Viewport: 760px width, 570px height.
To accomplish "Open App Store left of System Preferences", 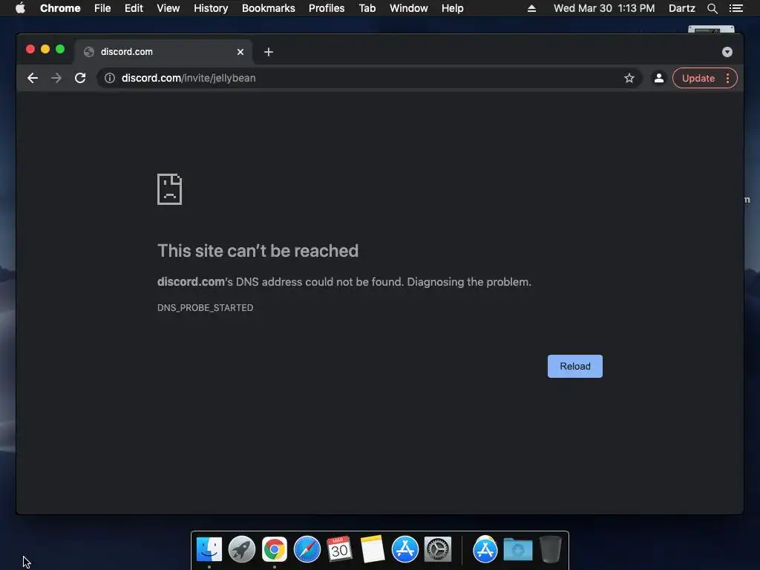I will 404,550.
